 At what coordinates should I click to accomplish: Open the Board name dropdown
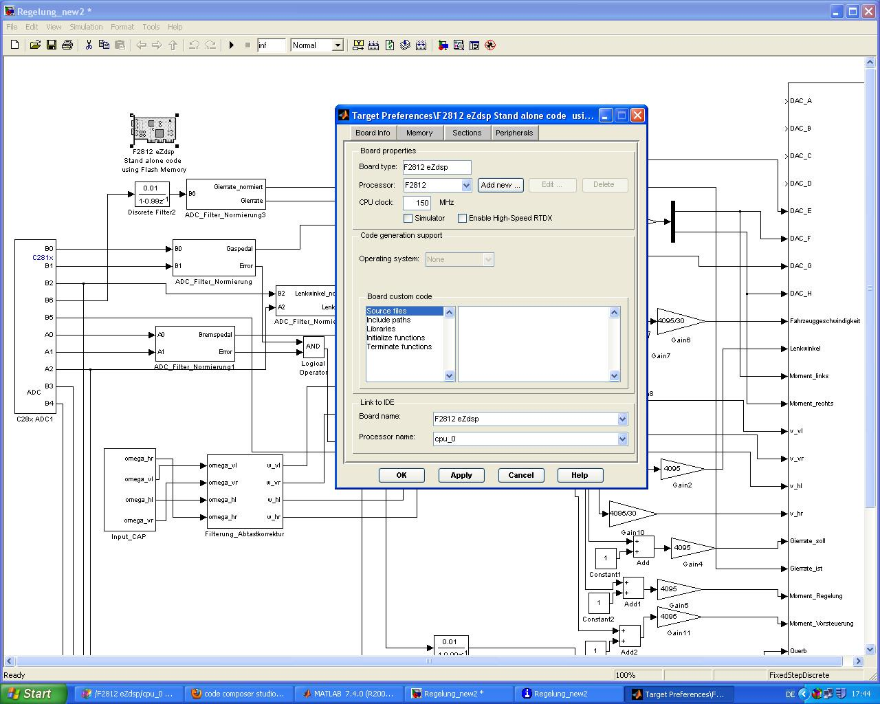click(x=622, y=419)
